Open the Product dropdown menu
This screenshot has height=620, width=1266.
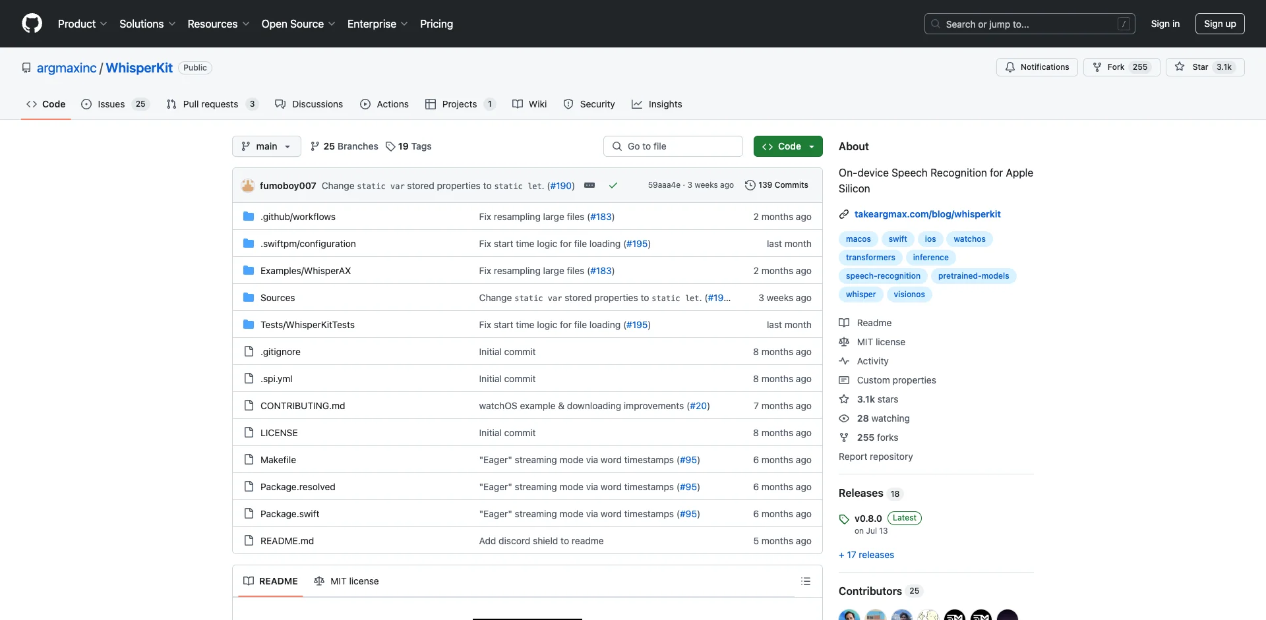coord(82,24)
